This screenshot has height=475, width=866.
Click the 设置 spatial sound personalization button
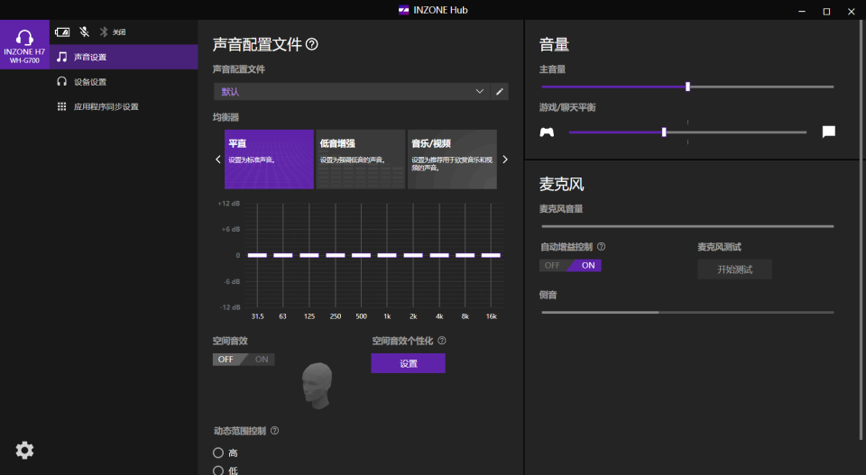tap(408, 363)
